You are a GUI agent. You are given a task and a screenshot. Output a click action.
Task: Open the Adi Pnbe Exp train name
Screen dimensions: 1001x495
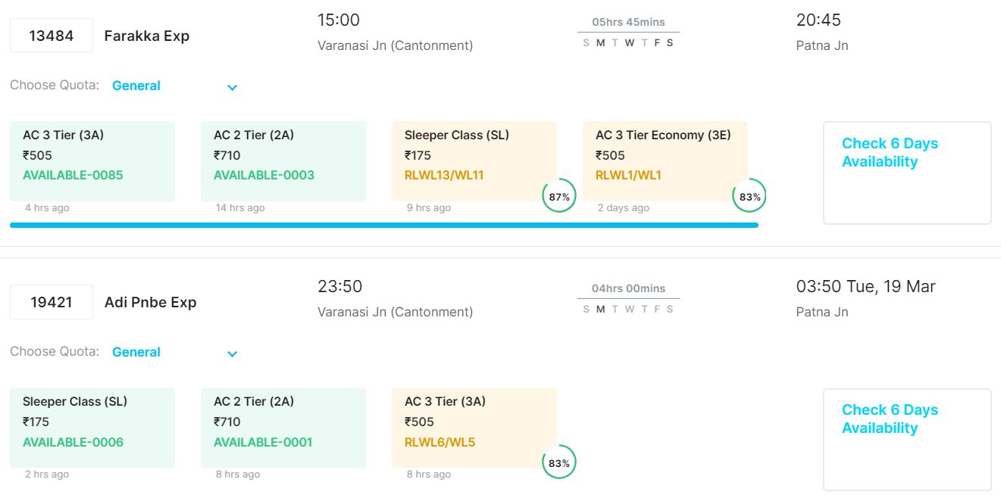click(150, 302)
